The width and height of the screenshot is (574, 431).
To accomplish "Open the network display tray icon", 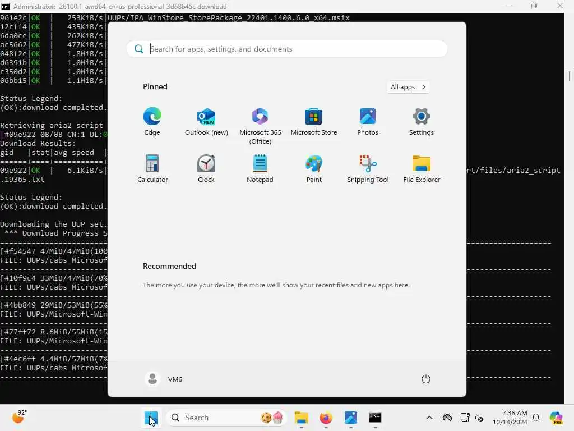I will [465, 418].
